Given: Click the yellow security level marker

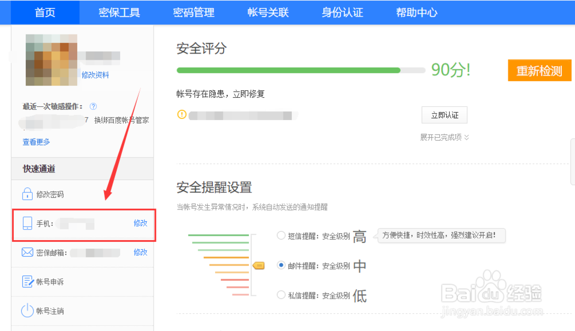Looking at the screenshot, I should 259,265.
